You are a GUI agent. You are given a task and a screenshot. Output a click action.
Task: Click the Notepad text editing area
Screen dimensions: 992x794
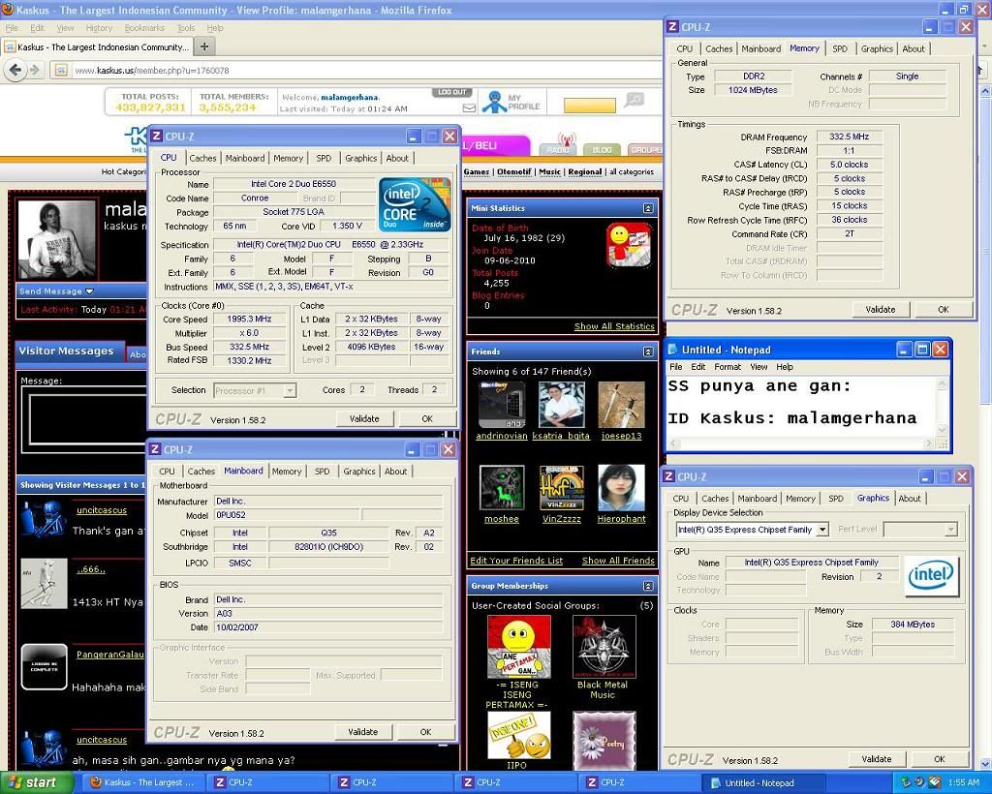(x=800, y=405)
